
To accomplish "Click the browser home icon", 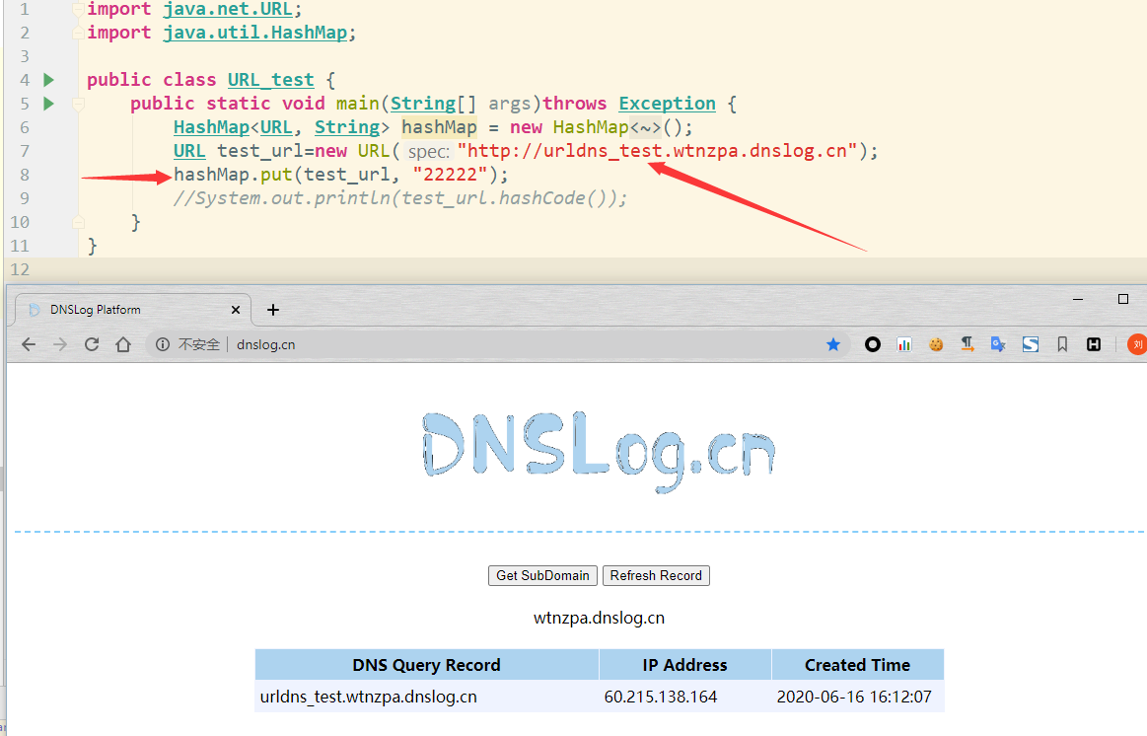I will pyautogui.click(x=123, y=344).
